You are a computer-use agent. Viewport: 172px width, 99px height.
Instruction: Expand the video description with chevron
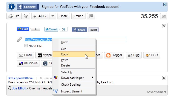coord(164,78)
